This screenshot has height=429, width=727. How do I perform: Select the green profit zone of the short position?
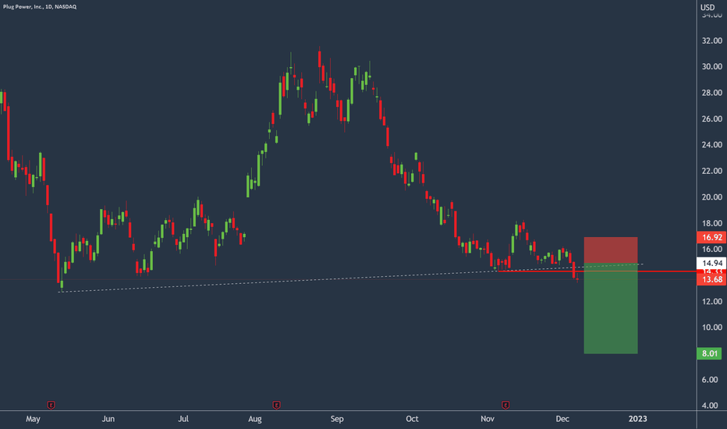coord(611,308)
